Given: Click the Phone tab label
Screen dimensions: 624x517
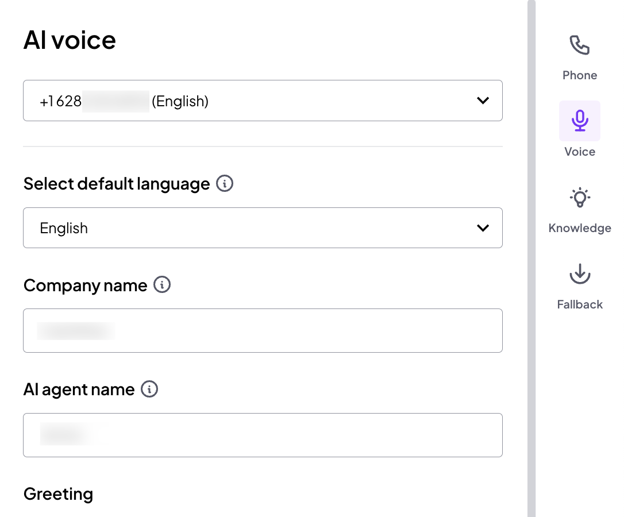Looking at the screenshot, I should (580, 75).
